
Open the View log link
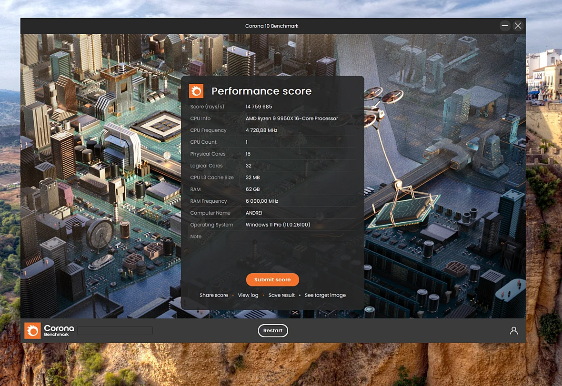coord(248,295)
